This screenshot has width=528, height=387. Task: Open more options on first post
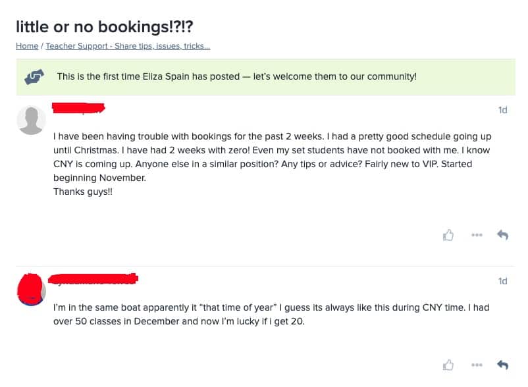477,235
